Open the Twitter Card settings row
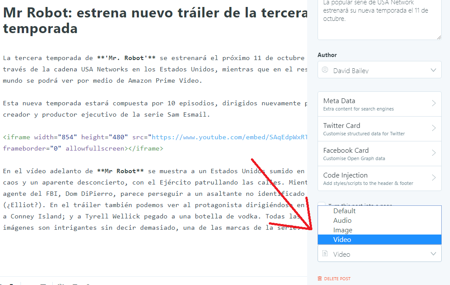 point(379,129)
